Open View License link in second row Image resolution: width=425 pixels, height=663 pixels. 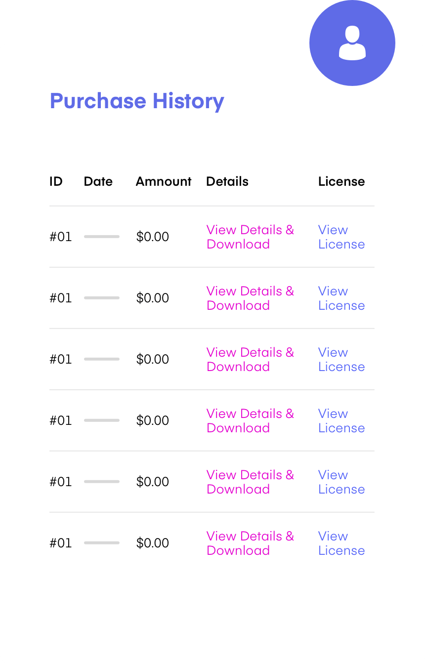pyautogui.click(x=341, y=298)
